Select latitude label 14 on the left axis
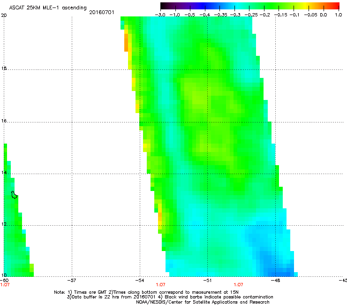This screenshot has height=305, width=347. click(x=4, y=173)
